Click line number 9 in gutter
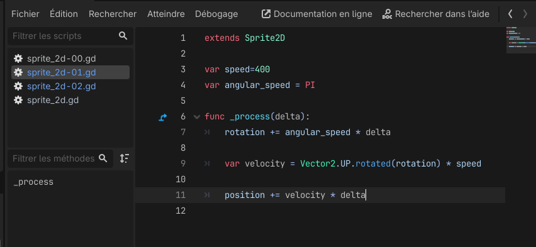This screenshot has width=536, height=247. 183,163
